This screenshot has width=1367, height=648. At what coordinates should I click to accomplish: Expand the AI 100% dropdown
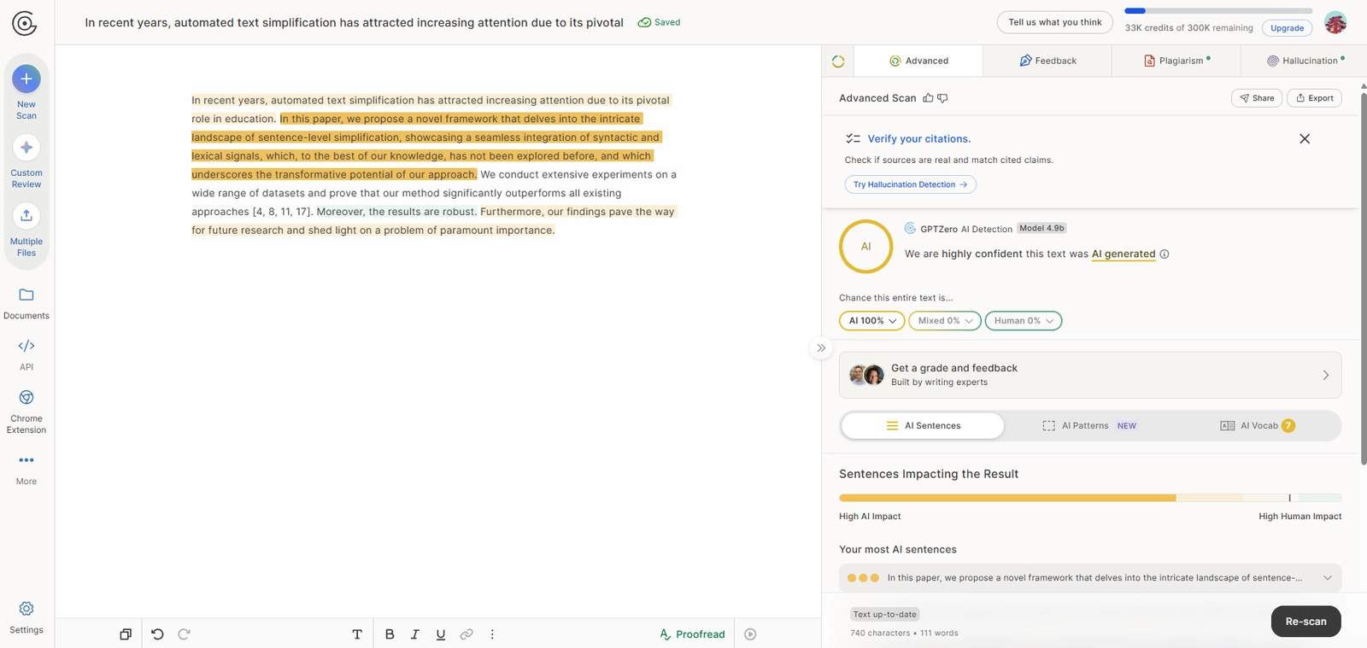pyautogui.click(x=872, y=321)
